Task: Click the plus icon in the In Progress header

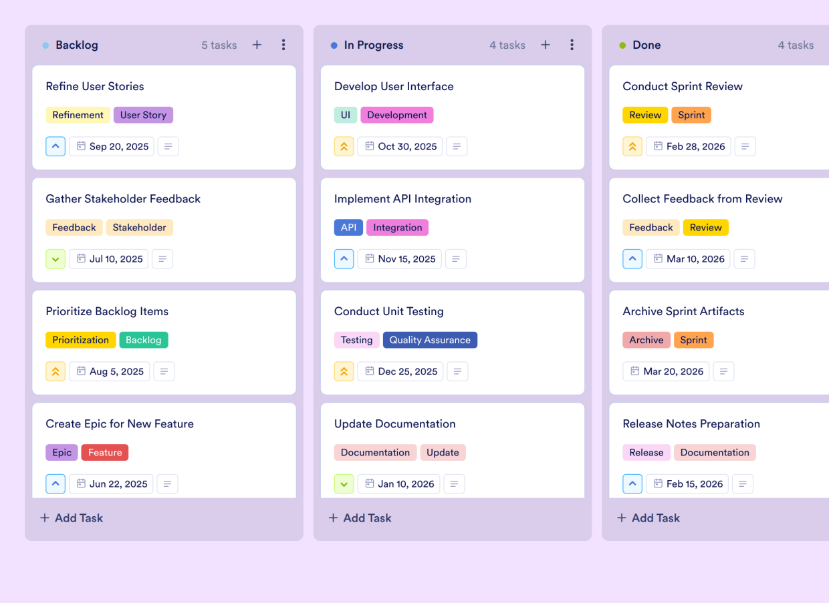Action: pyautogui.click(x=546, y=45)
